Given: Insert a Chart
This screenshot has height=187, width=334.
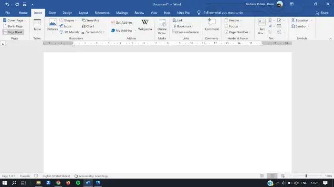Looking at the screenshot, I should 88,26.
